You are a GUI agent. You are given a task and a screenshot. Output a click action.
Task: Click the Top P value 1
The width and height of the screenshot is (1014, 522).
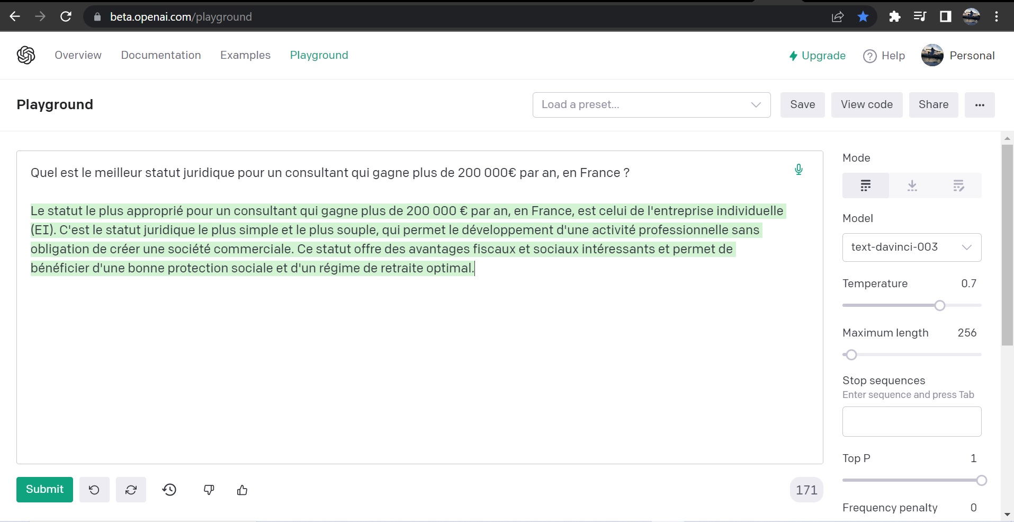click(973, 458)
